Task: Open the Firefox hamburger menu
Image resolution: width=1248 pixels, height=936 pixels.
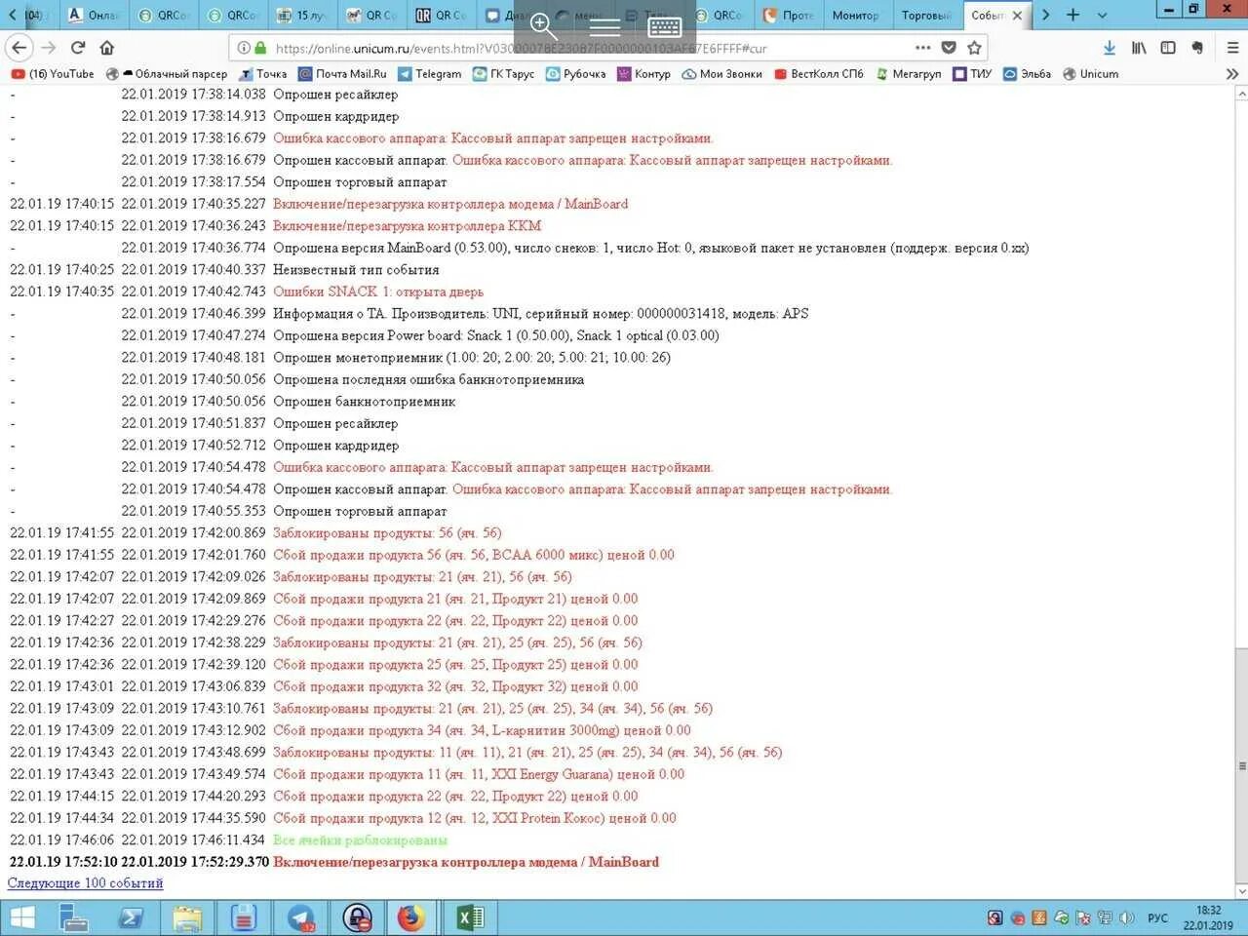Action: 1232,47
